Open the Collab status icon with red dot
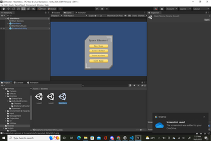Viewport: 211px width, 141px height. [156, 9]
